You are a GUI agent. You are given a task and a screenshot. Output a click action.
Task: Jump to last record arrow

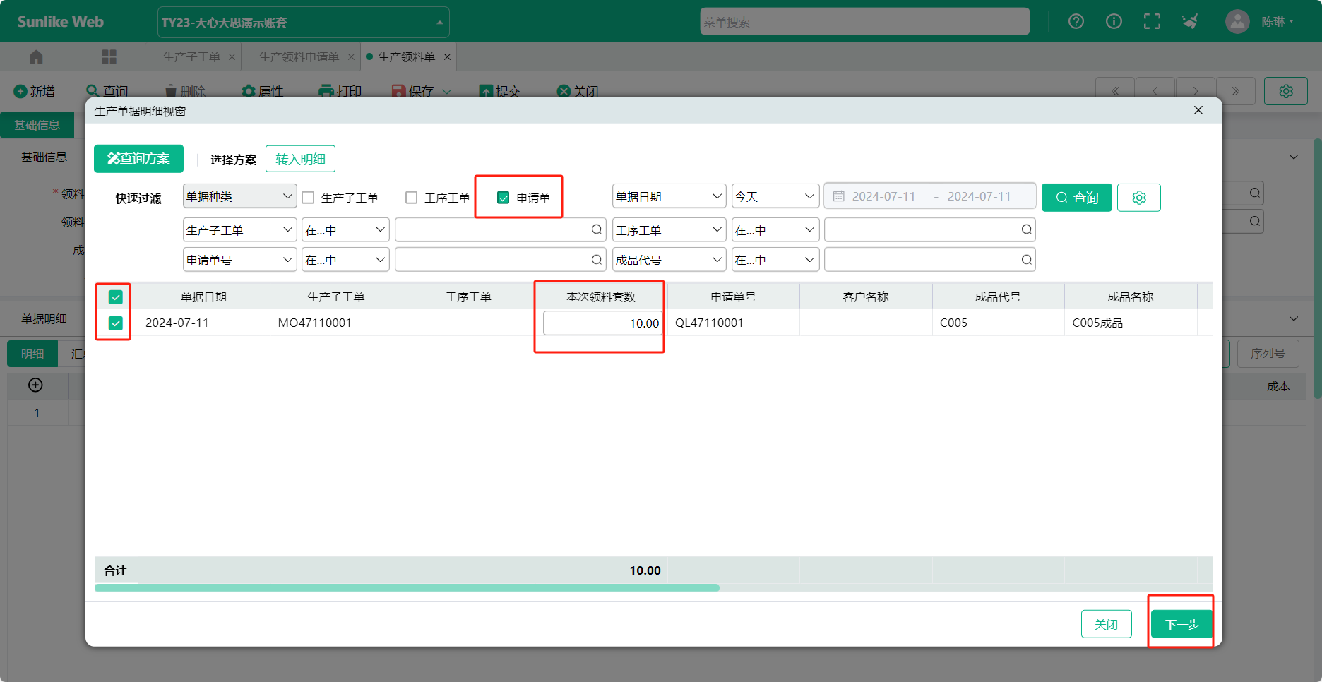pyautogui.click(x=1236, y=91)
